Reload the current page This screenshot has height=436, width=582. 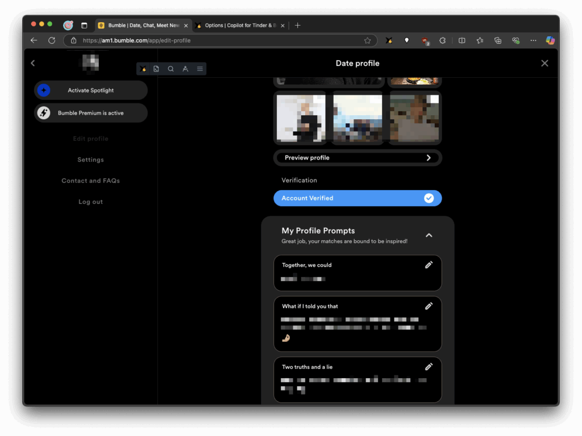[x=52, y=40]
